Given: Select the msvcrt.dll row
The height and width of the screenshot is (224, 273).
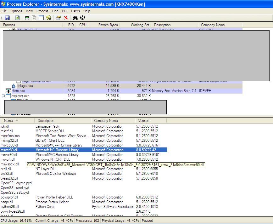Looking at the screenshot, I should click(x=84, y=159).
